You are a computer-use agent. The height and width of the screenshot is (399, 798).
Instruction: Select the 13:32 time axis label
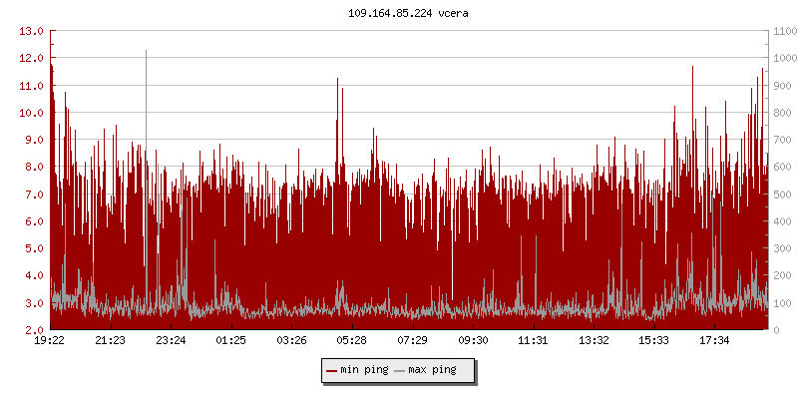[x=594, y=340]
